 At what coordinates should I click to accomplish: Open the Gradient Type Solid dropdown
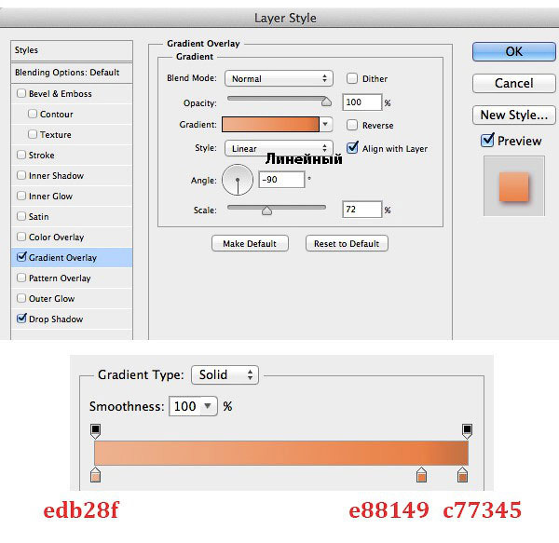[x=225, y=374]
